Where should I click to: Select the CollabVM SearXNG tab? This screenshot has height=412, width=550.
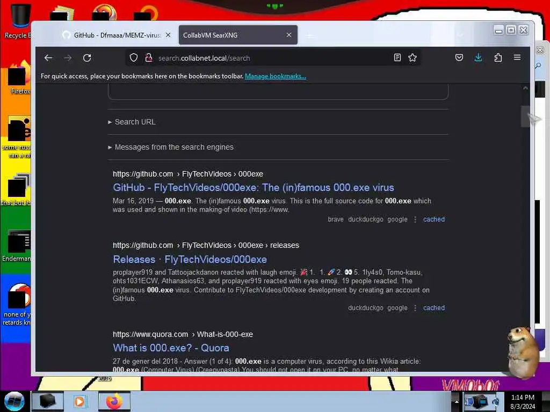[x=238, y=35]
